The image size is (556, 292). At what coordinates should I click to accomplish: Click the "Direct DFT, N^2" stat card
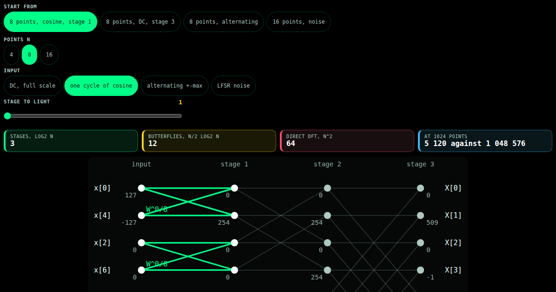pos(347,141)
